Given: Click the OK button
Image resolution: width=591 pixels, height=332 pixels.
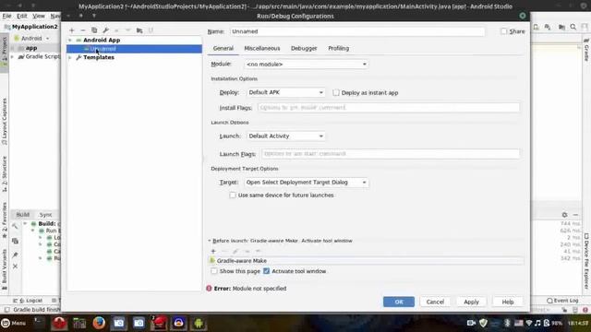Looking at the screenshot, I should pos(399,302).
